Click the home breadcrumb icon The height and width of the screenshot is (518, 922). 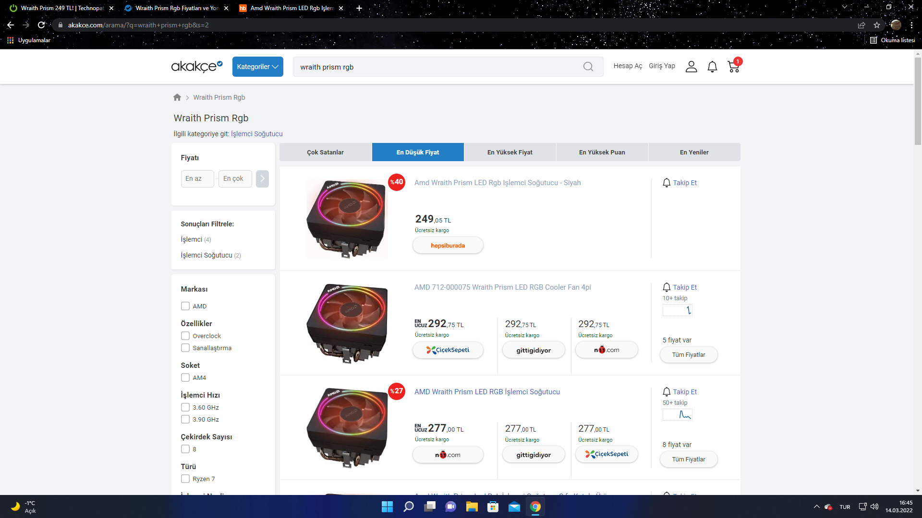pos(177,97)
